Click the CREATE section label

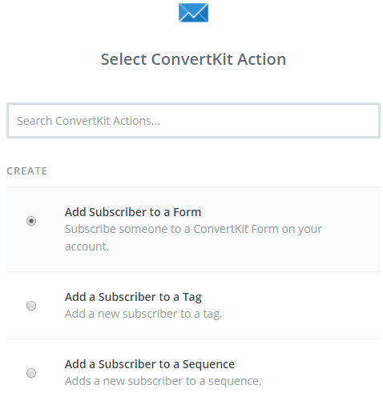(27, 171)
